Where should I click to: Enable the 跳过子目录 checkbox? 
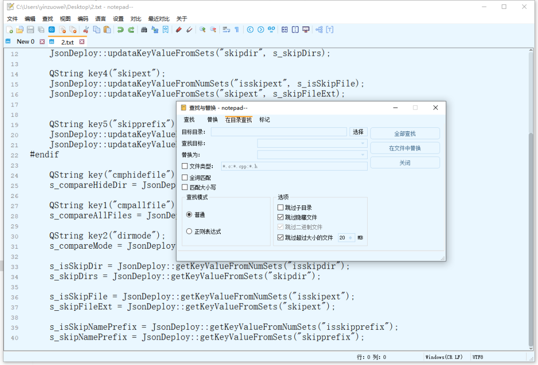tap(281, 207)
